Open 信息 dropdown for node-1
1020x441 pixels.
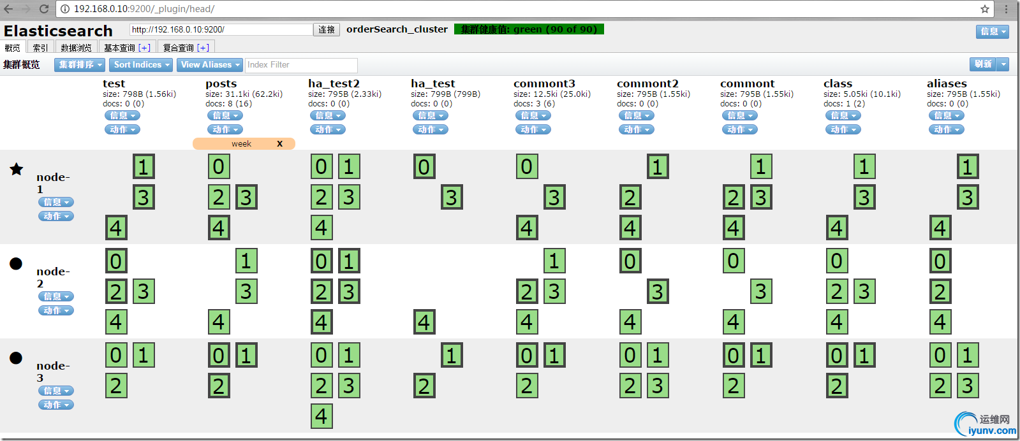pyautogui.click(x=56, y=202)
